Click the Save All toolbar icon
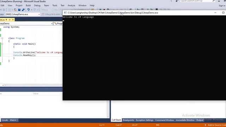Viewport: 226px width, 127px height. coord(23,10)
